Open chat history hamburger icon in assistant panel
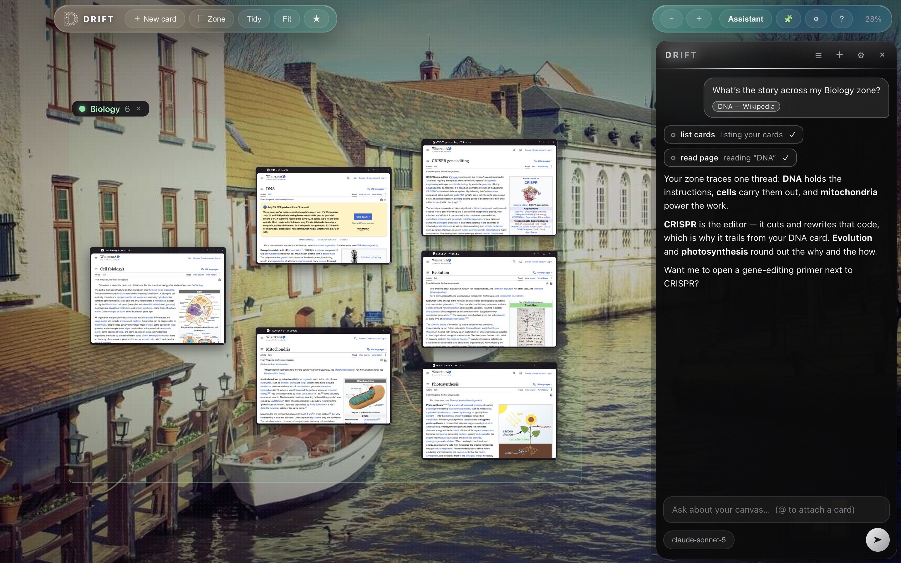This screenshot has height=563, width=901. pos(818,55)
